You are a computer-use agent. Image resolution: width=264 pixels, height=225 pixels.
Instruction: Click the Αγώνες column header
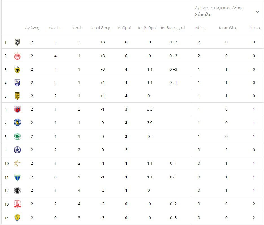(x=32, y=28)
